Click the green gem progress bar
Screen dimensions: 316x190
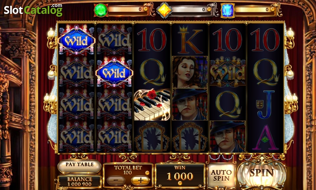(128, 9)
